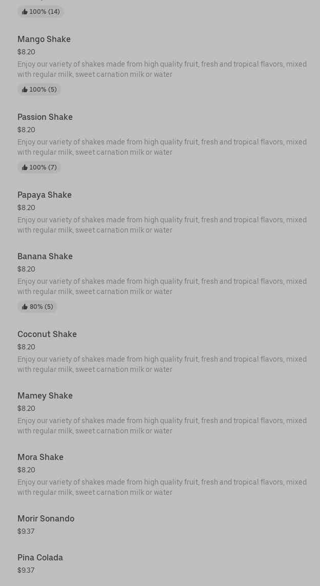Screen dimensions: 320x586
Task: Click thumbs-up icon on Banana Shake rating
Action: [x=25, y=307]
